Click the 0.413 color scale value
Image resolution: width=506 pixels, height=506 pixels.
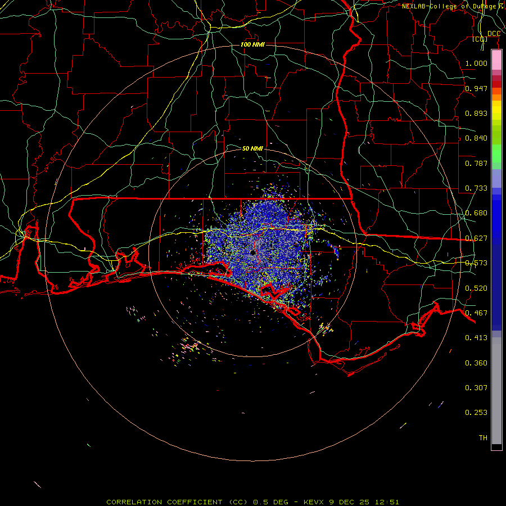click(x=476, y=338)
